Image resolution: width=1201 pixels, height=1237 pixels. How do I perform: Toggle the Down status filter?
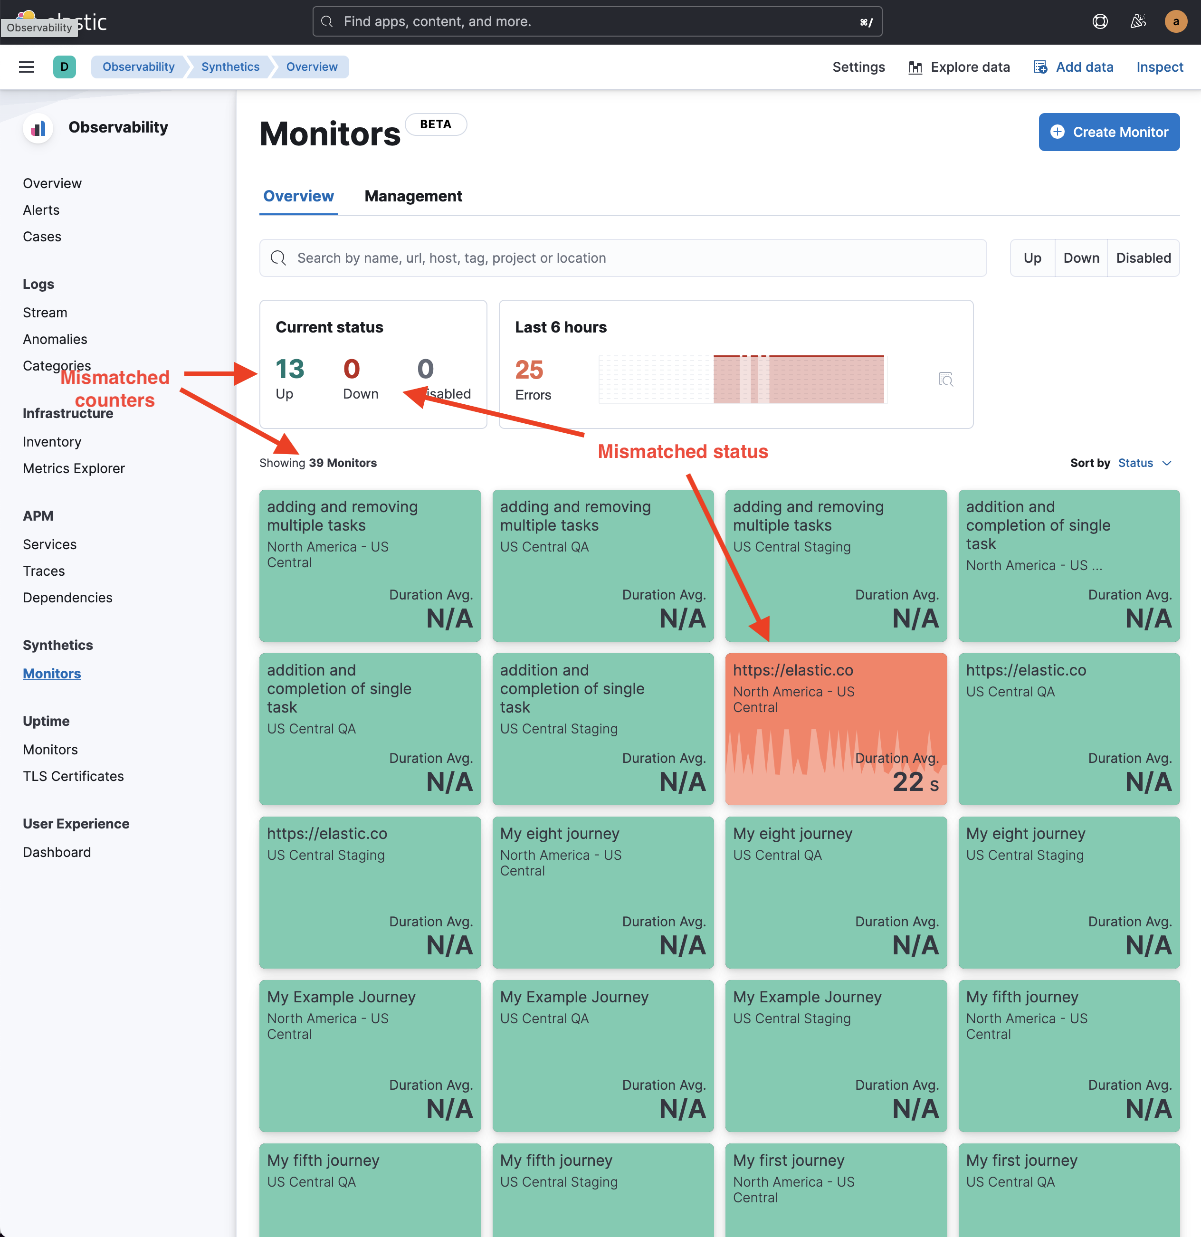click(1080, 257)
